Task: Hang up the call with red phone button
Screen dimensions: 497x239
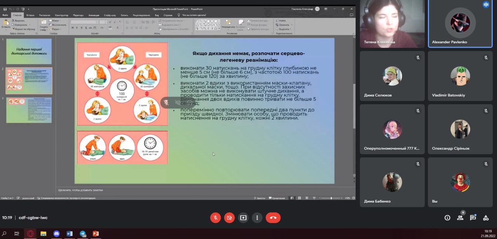Action: (273, 218)
